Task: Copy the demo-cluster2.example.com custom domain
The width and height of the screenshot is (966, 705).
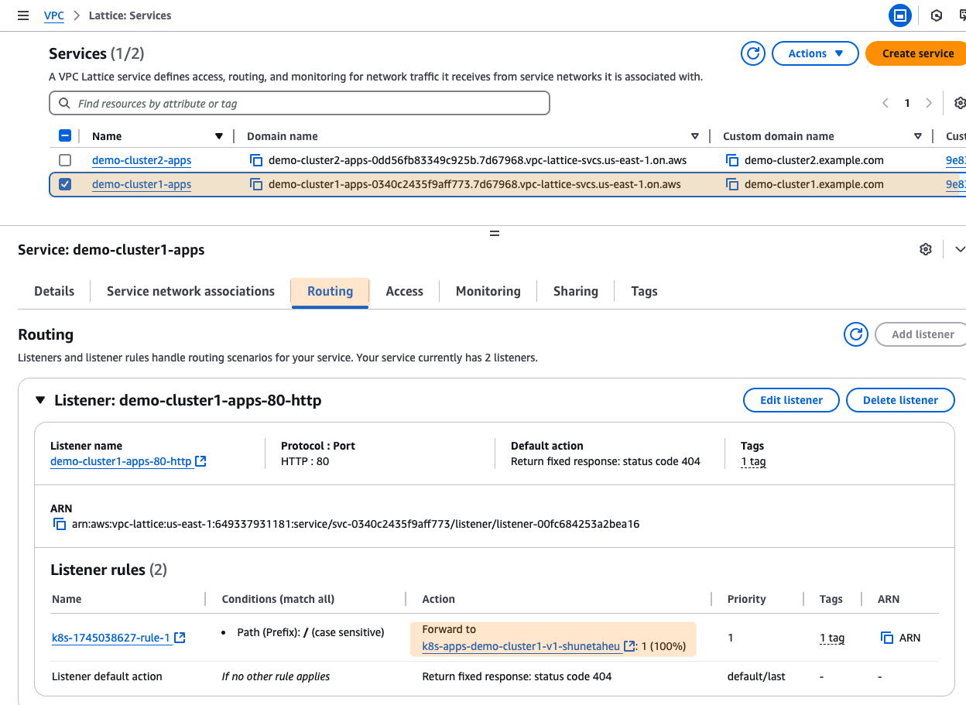Action: [732, 161]
